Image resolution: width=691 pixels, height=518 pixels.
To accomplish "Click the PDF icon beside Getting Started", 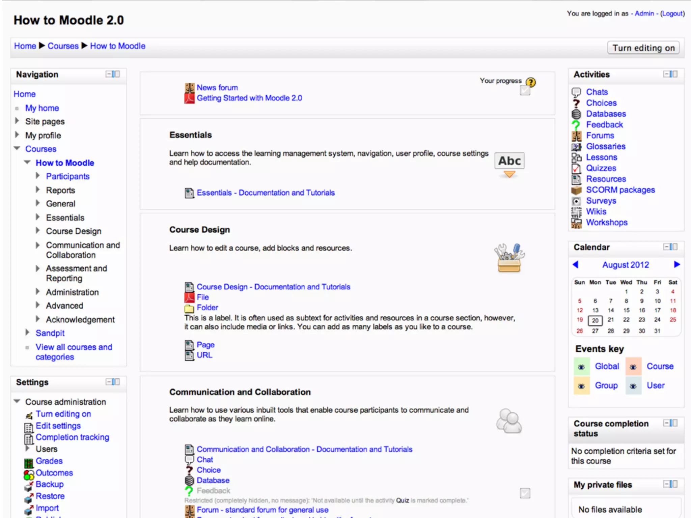I will (x=189, y=98).
